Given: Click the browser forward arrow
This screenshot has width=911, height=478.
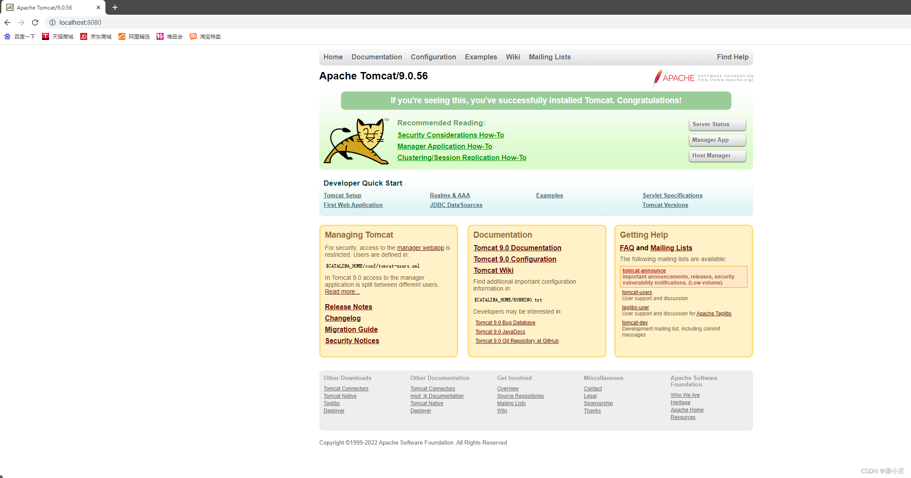Looking at the screenshot, I should click(21, 23).
